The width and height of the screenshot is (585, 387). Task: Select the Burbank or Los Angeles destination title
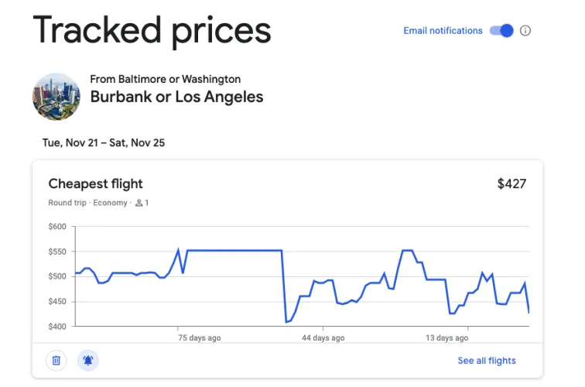176,98
